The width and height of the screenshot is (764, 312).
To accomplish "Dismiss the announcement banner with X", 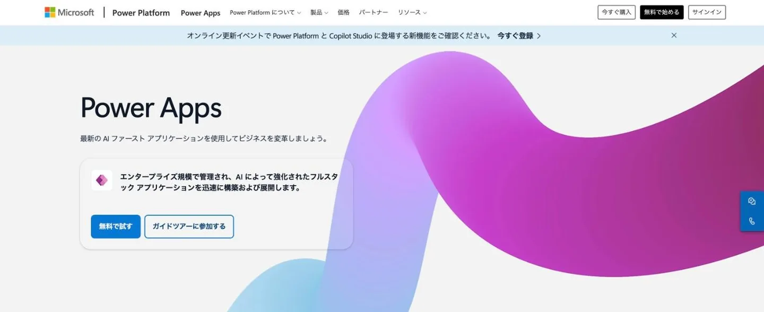I will (674, 36).
